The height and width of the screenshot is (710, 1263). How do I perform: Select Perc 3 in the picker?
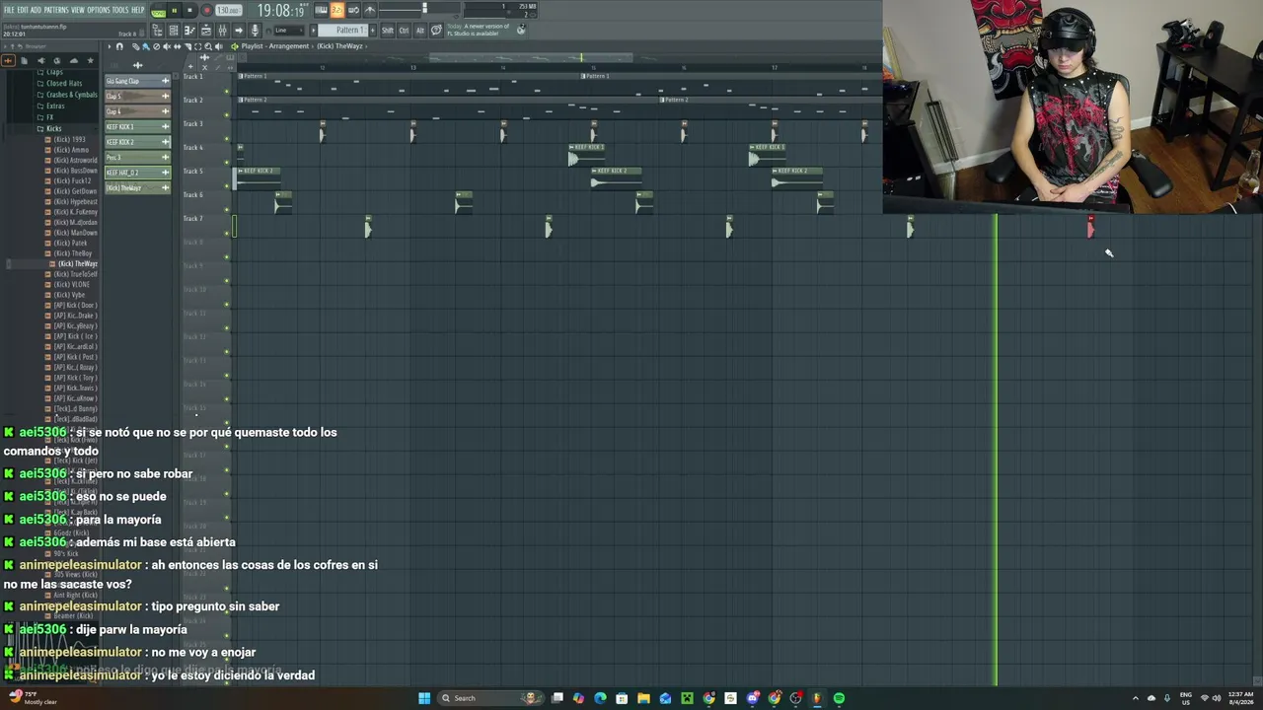(x=137, y=158)
